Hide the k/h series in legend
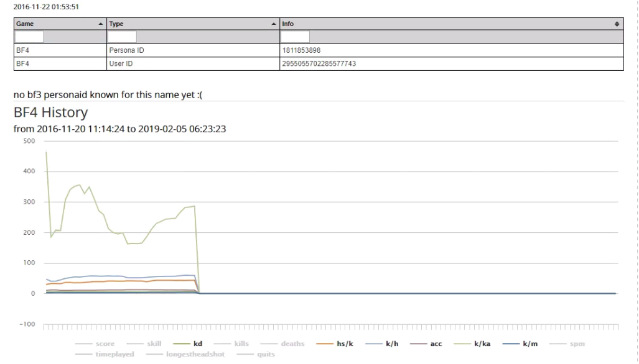Image resolution: width=639 pixels, height=364 pixels. coord(382,344)
